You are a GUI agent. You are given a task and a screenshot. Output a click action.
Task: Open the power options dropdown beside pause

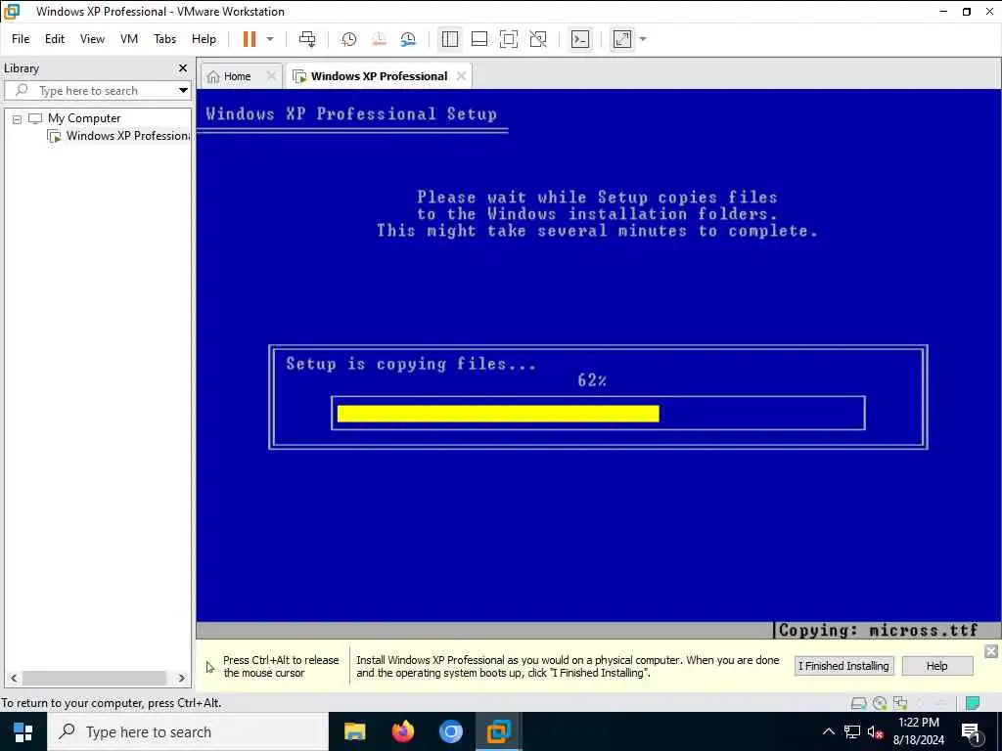[270, 39]
